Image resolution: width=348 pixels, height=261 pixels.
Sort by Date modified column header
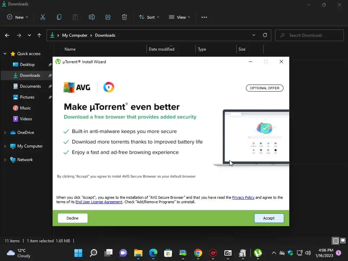[161, 49]
